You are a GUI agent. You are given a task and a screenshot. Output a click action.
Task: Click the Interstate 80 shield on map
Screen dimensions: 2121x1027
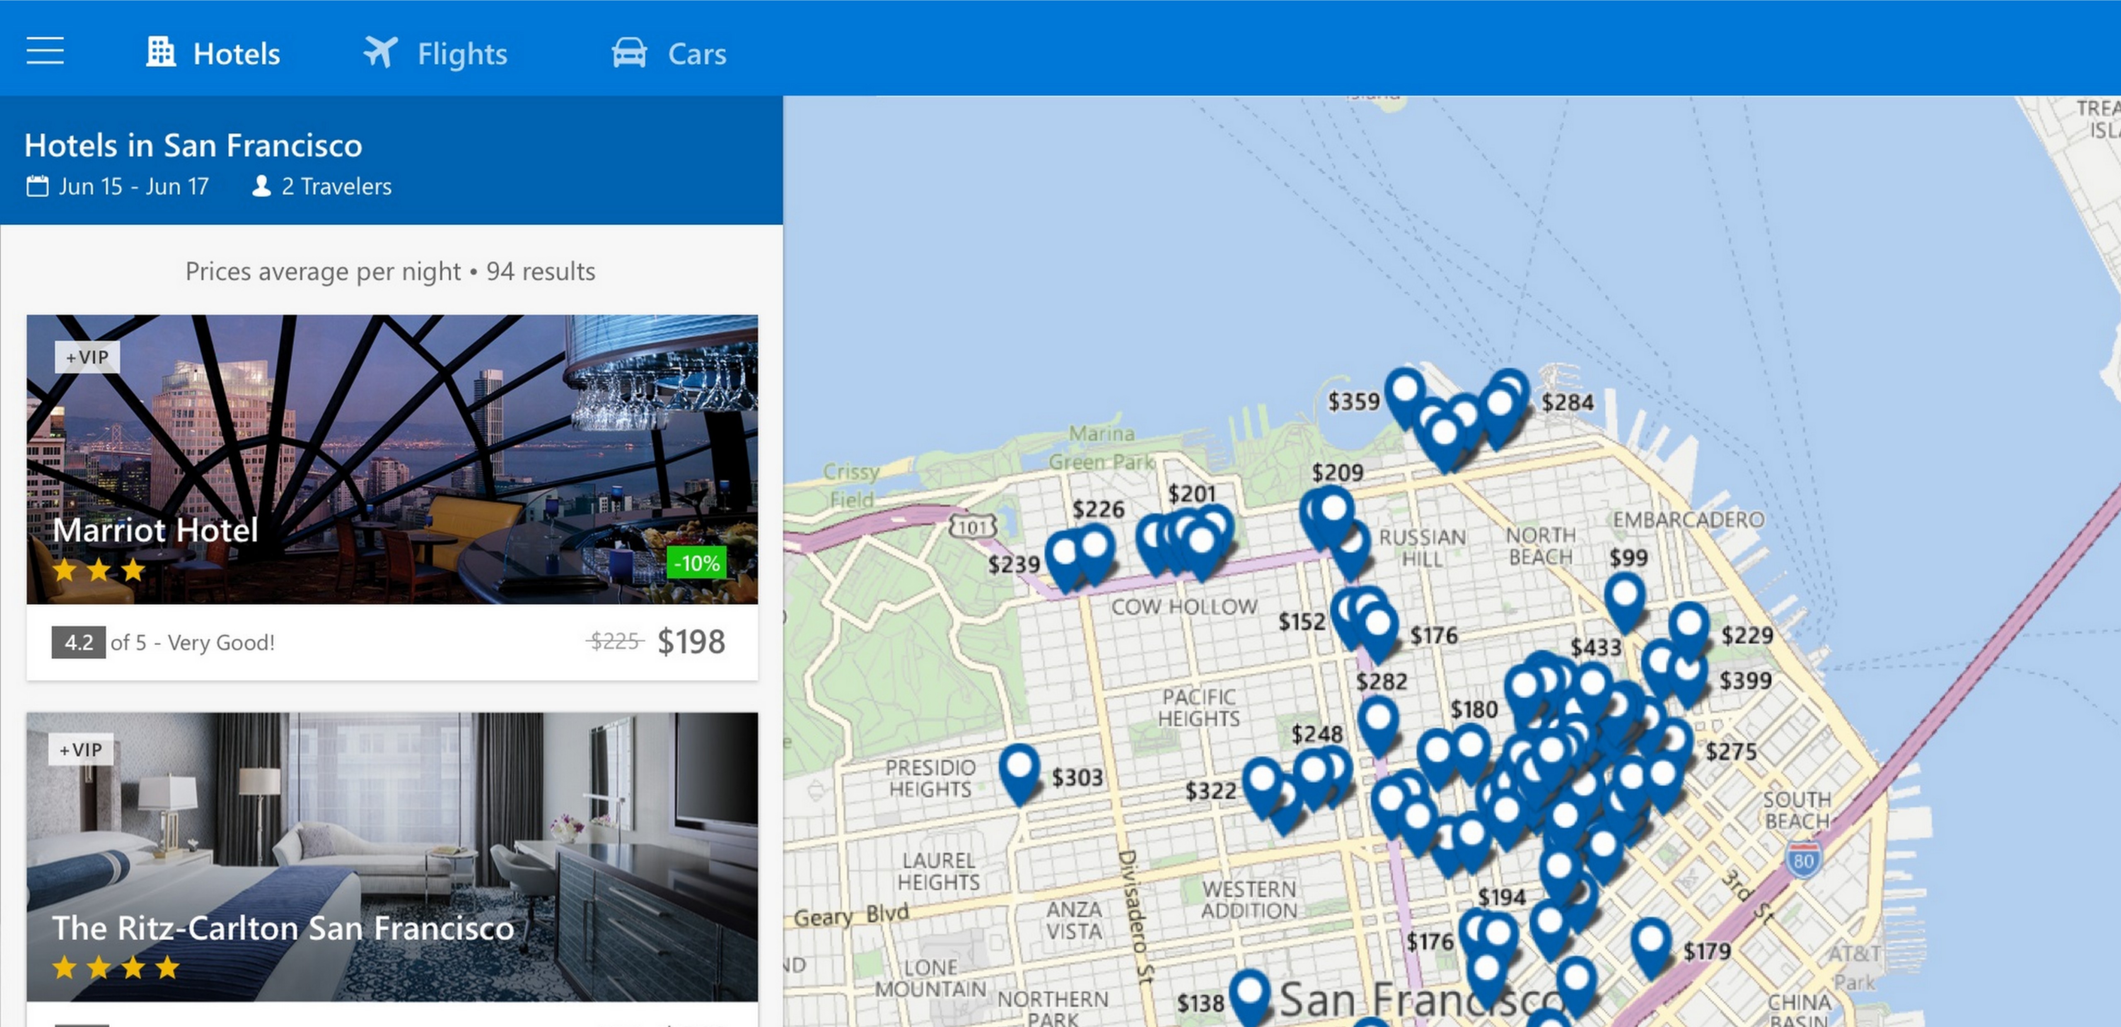(1803, 860)
